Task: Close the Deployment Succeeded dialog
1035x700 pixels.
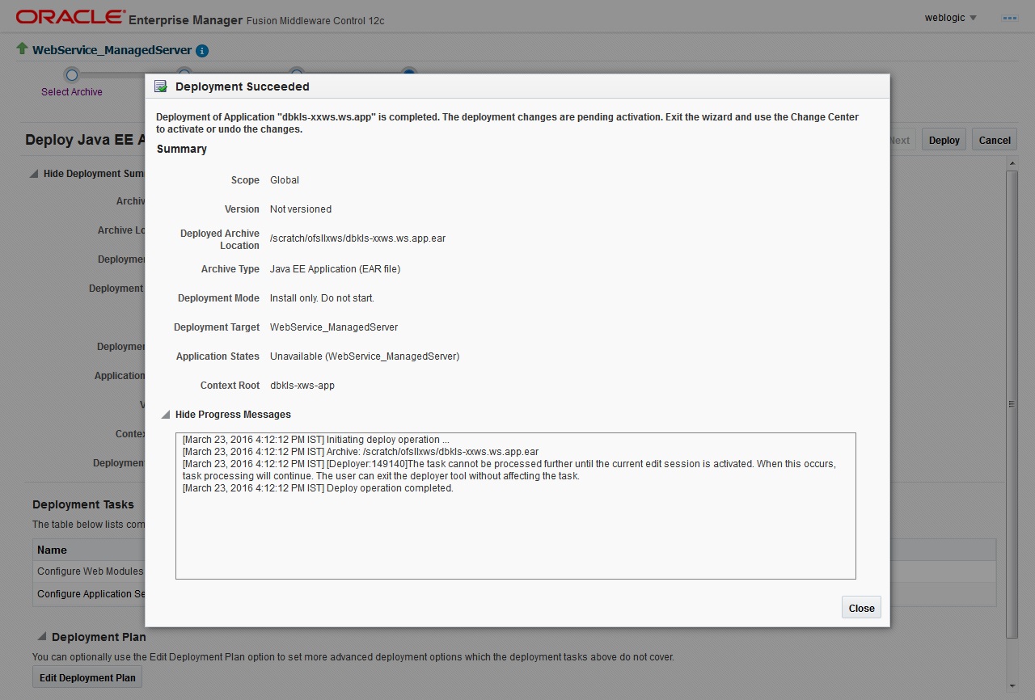Action: click(x=861, y=608)
